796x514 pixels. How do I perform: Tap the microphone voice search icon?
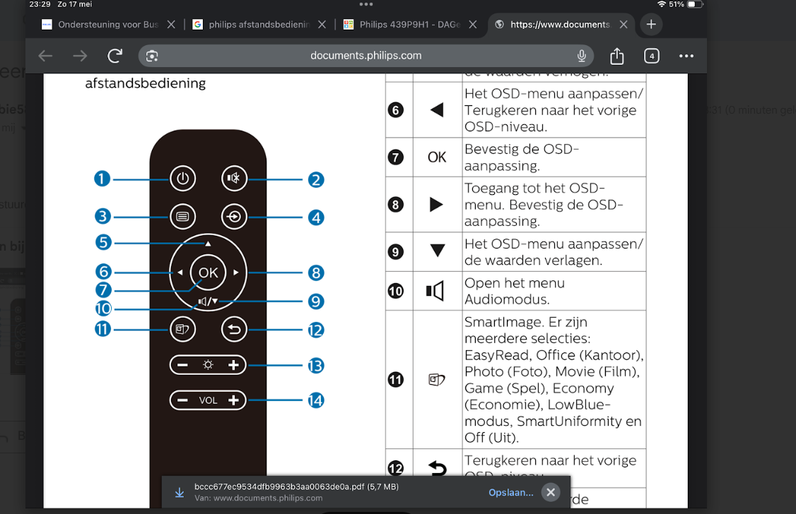582,56
